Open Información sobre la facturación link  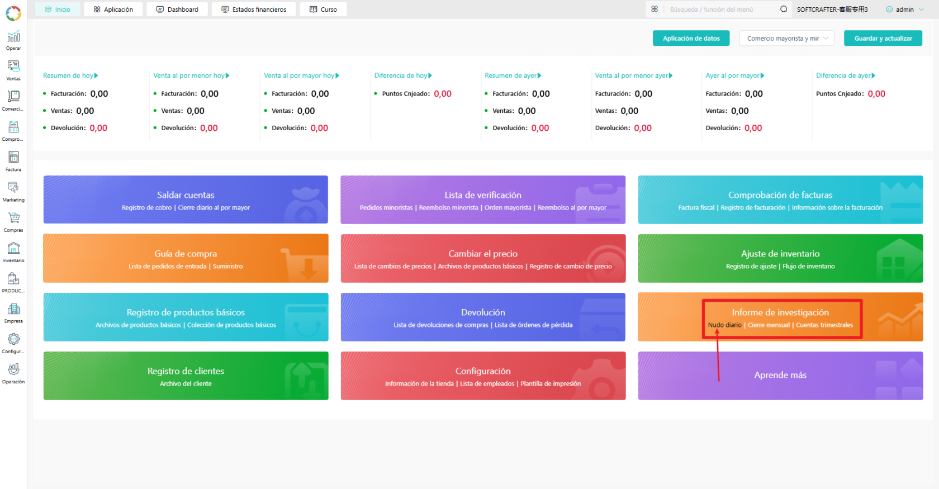coord(837,207)
